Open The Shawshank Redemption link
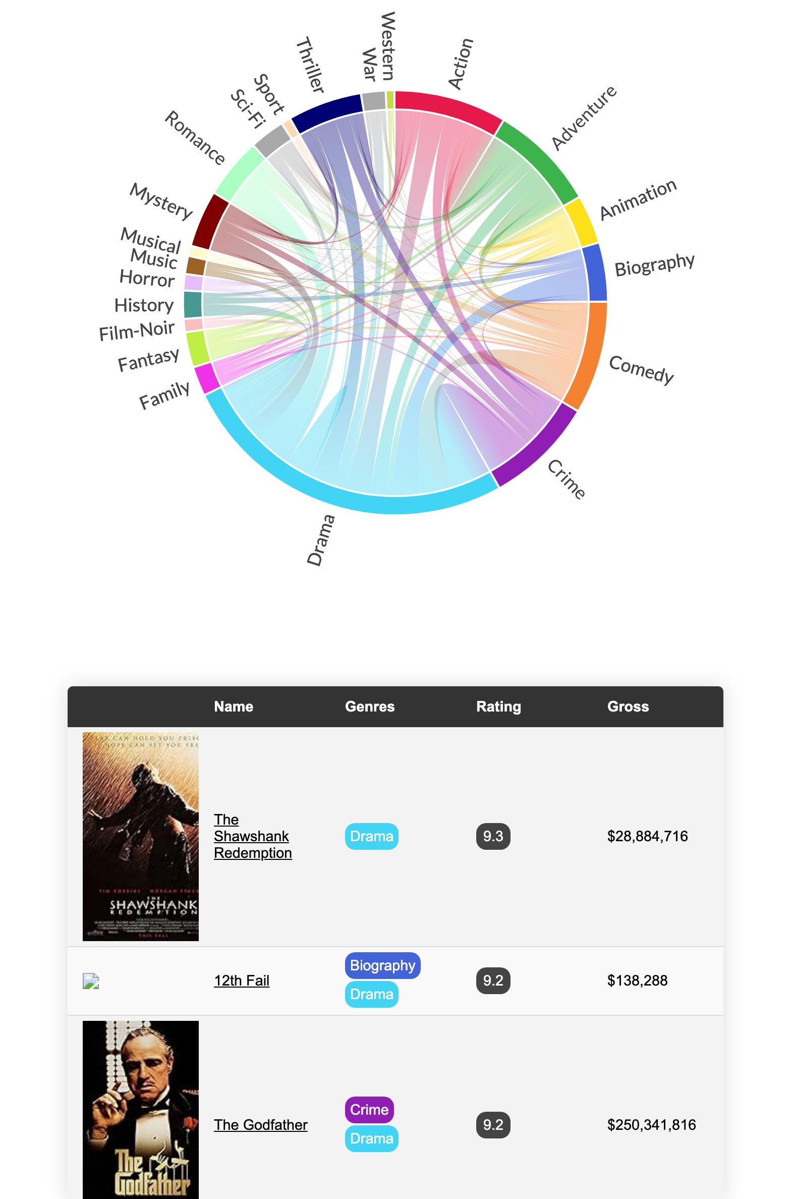This screenshot has height=1199, width=791. click(252, 836)
